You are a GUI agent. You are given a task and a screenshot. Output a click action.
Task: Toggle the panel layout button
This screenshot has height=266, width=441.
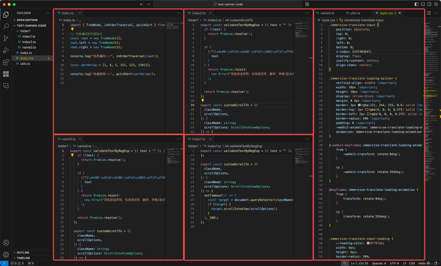click(x=423, y=4)
